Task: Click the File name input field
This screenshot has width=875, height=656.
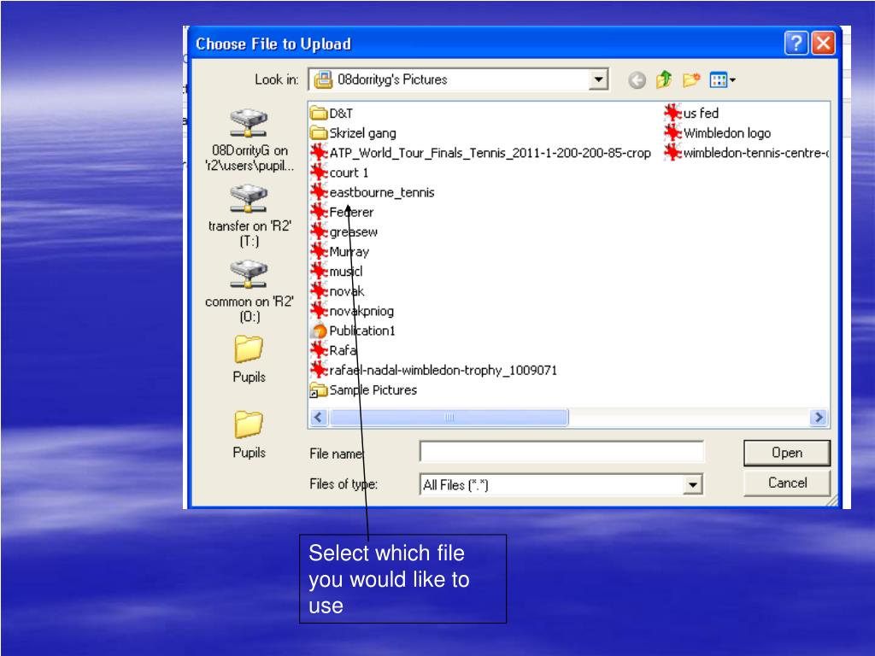Action: (561, 453)
